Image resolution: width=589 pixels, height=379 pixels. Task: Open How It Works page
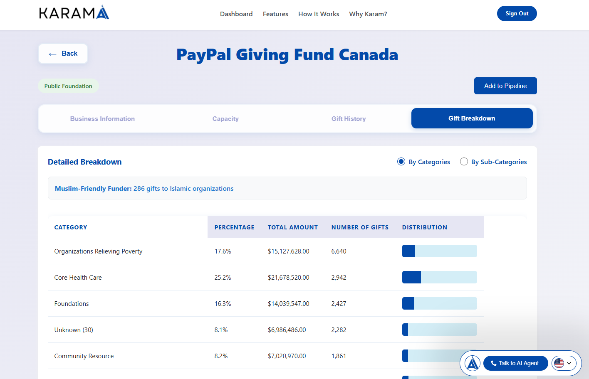[319, 14]
